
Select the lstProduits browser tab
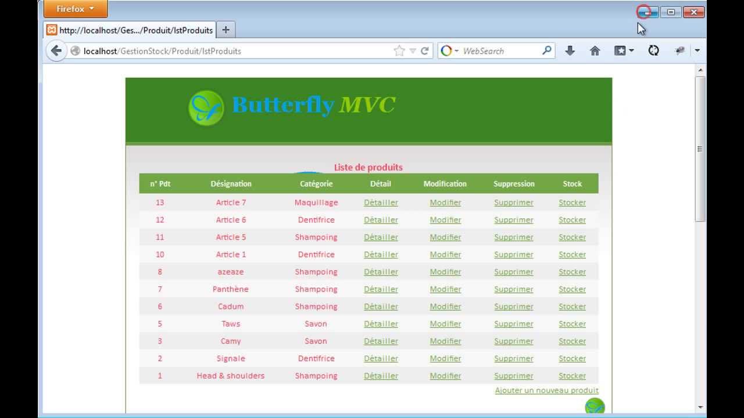click(130, 30)
